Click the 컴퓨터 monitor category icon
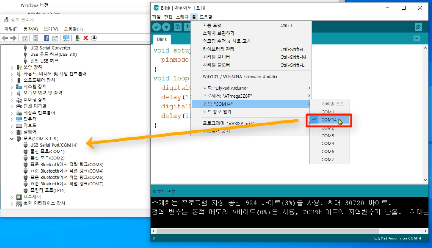 [x=19, y=119]
